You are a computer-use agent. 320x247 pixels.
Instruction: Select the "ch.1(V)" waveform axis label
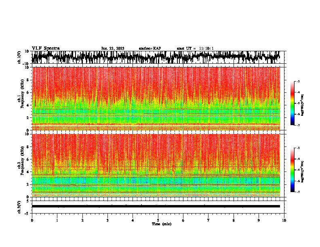(19, 57)
